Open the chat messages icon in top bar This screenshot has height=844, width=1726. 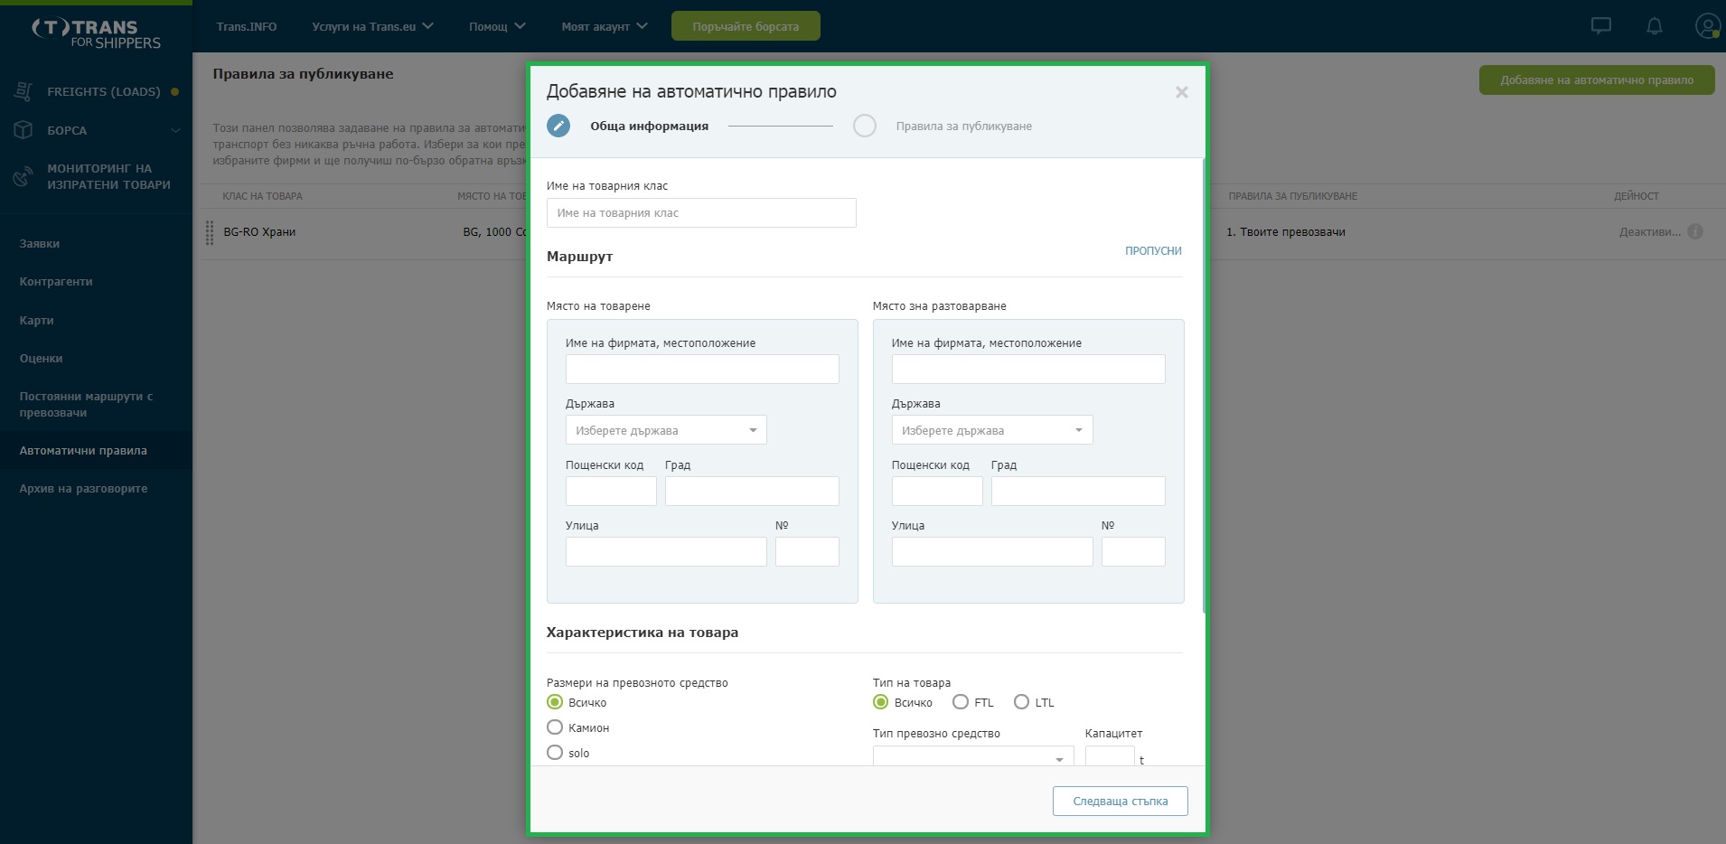pyautogui.click(x=1600, y=26)
